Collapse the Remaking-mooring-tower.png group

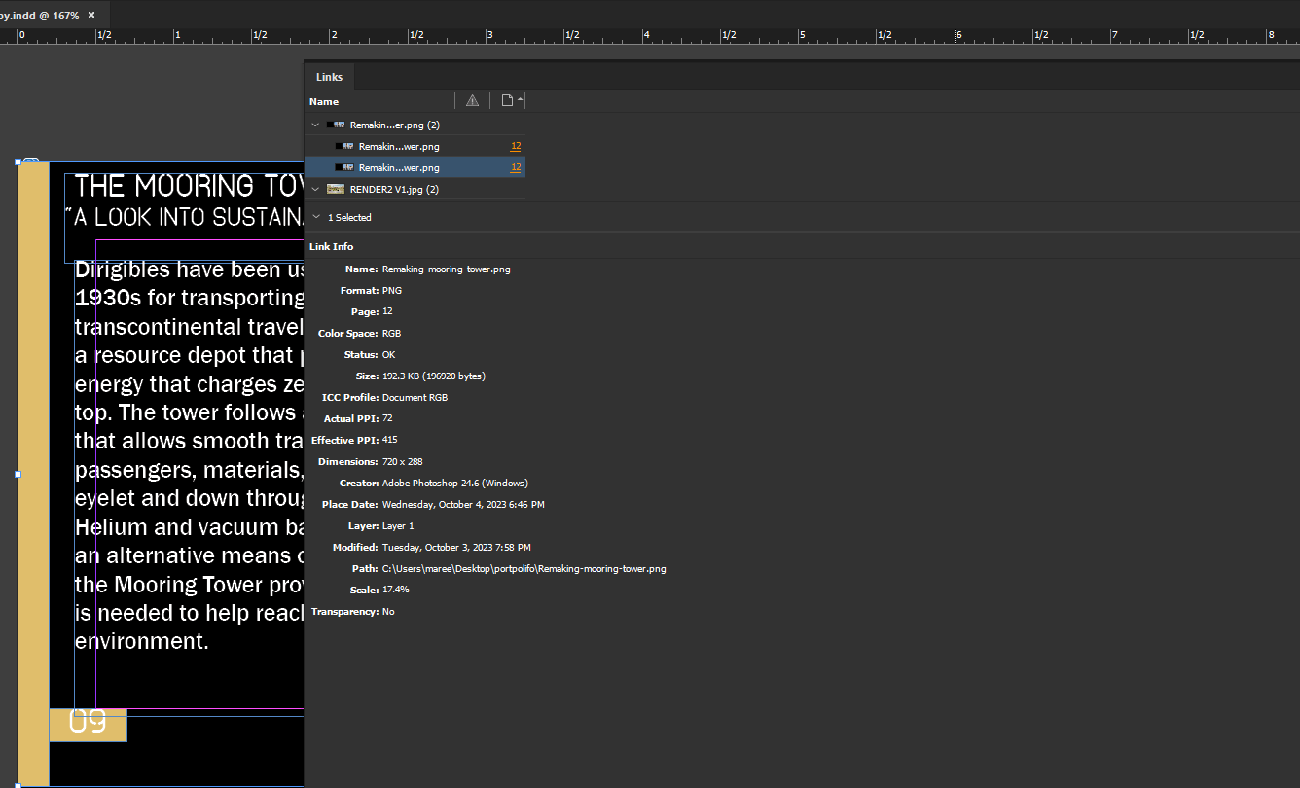point(314,125)
